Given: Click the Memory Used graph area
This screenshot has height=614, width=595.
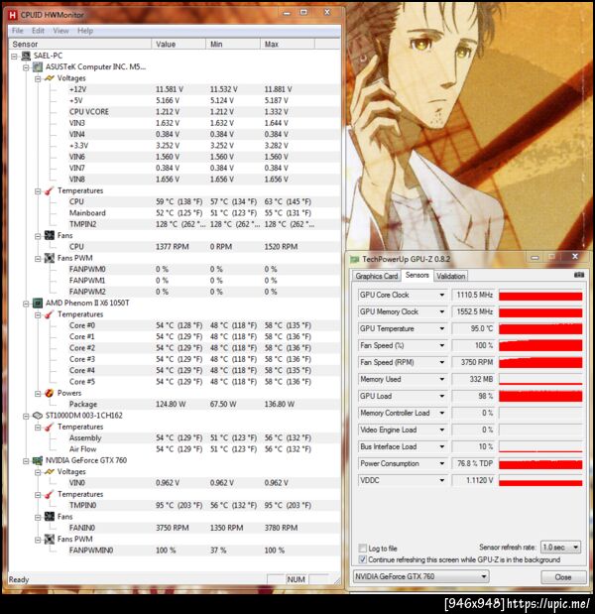Looking at the screenshot, I should point(540,379).
